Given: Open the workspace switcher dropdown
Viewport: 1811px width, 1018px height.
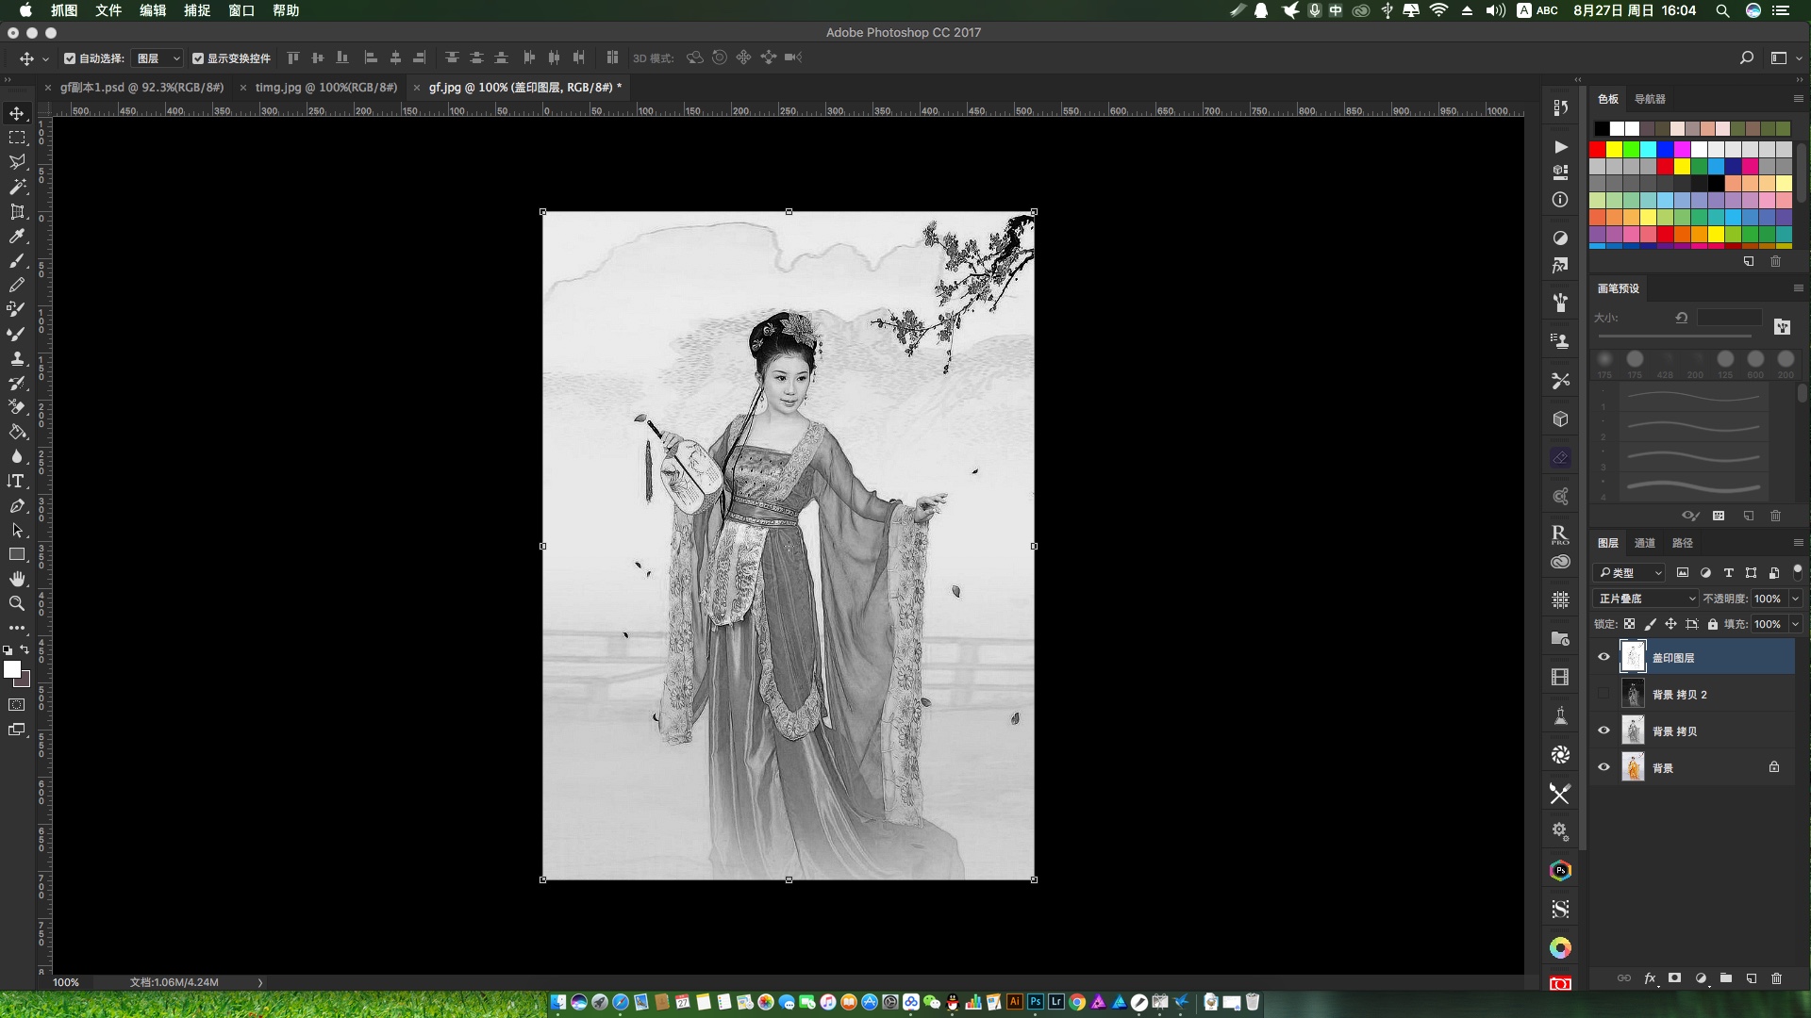Looking at the screenshot, I should (1786, 57).
